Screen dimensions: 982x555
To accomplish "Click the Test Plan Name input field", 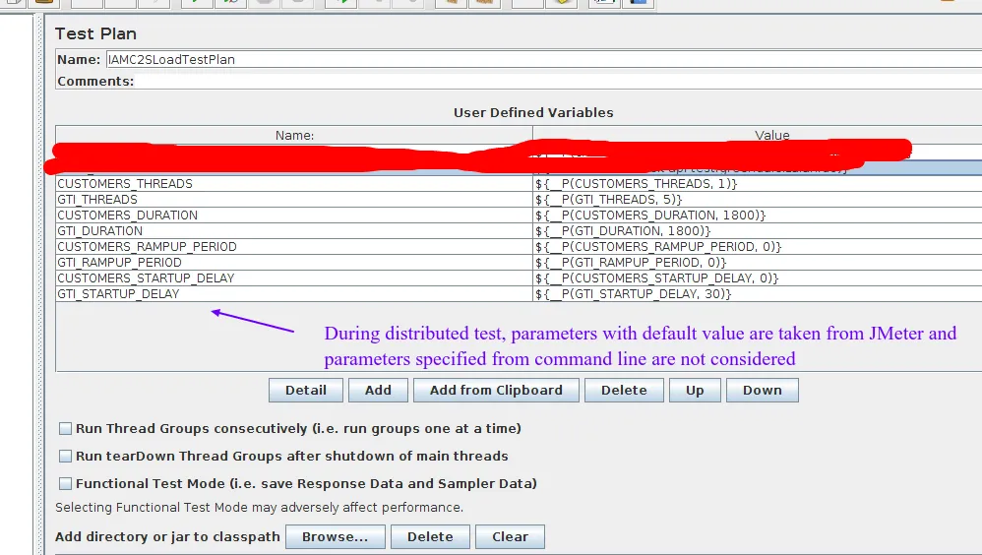I will [543, 59].
